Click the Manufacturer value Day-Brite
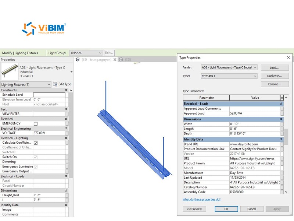This screenshot has height=221, width=294. [255, 173]
